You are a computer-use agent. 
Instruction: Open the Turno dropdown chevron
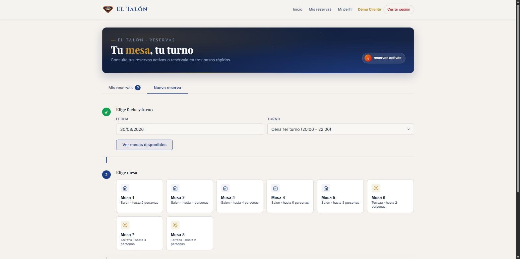(409, 129)
